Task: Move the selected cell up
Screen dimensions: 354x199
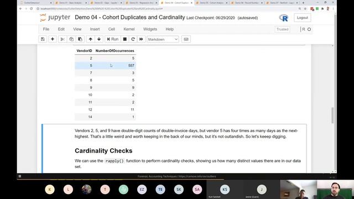Action: (90, 39)
